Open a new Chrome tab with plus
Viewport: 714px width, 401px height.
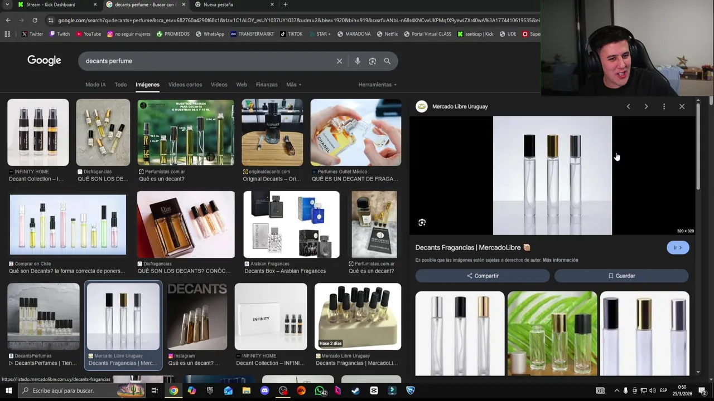(285, 4)
